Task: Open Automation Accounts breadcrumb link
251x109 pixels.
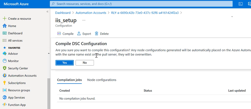Action: click(x=91, y=13)
